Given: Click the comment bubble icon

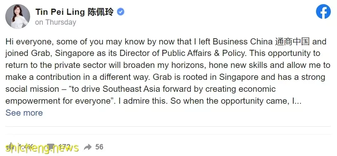Looking at the screenshot, I should 50,147.
